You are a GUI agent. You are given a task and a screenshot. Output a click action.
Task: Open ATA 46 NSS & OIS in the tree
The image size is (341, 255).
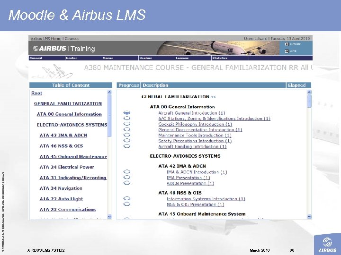pyautogui.click(x=61, y=146)
